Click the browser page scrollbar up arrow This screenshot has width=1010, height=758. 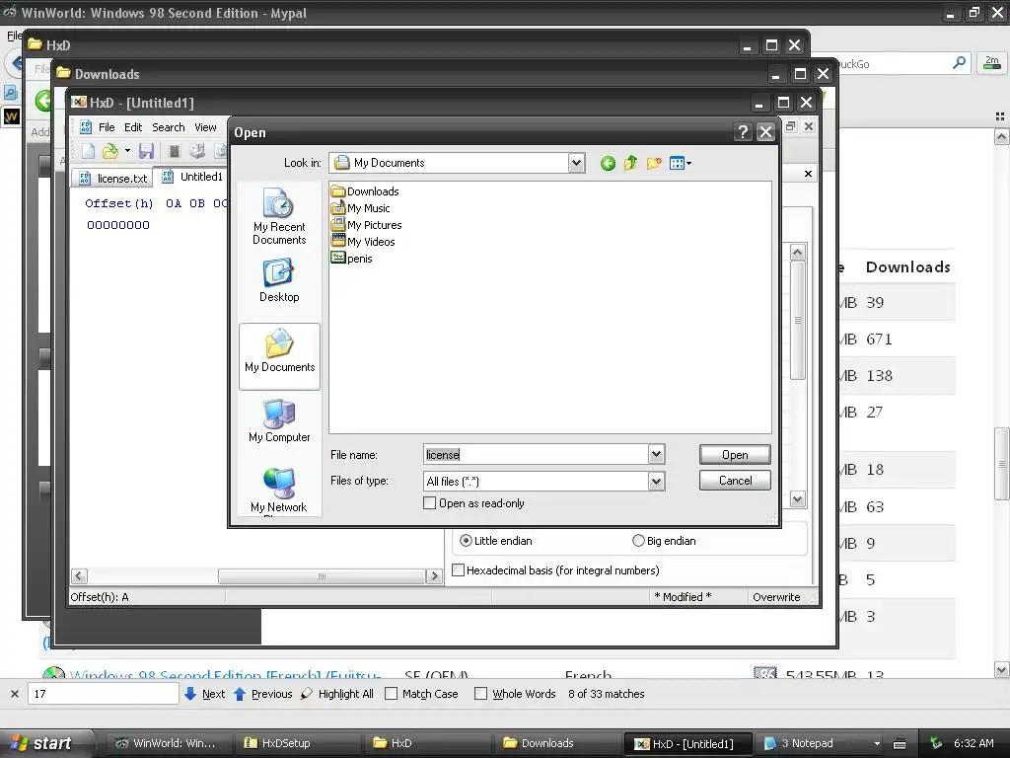pos(1001,136)
